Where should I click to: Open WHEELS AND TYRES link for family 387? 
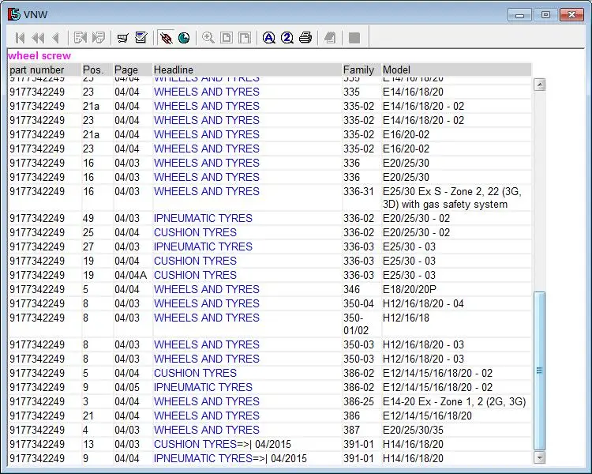[206, 430]
